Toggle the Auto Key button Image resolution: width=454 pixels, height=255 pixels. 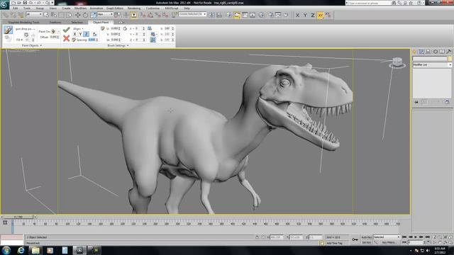[366, 237]
